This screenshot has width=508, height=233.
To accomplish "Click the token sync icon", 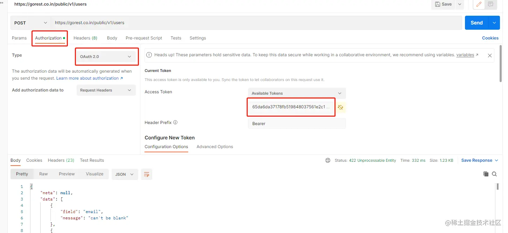I will click(340, 107).
